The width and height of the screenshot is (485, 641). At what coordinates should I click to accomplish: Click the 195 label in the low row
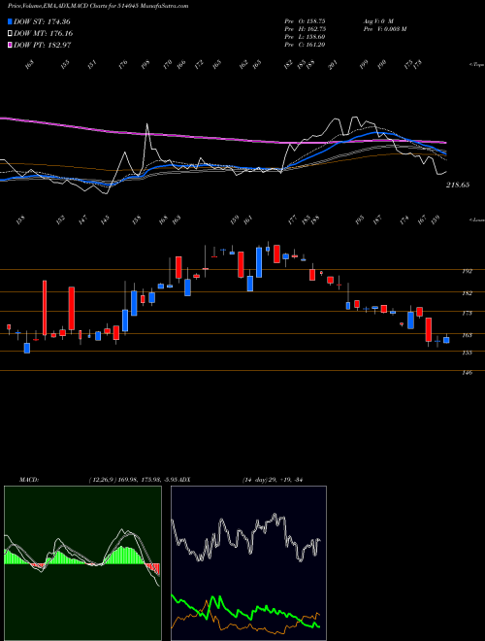coord(360,219)
